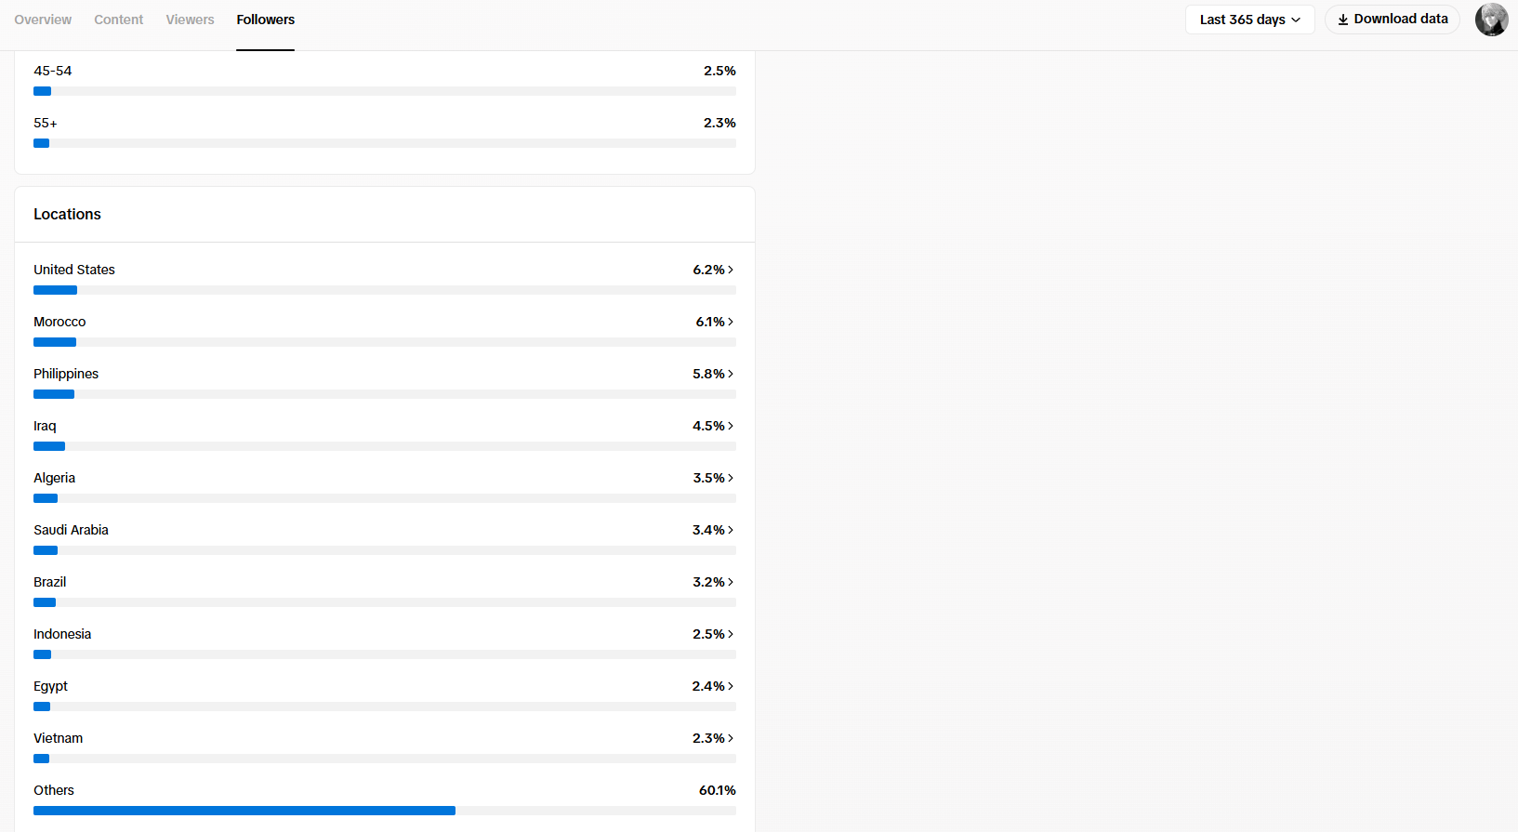Screen dimensions: 1518x832
Task: Click the download arrow icon
Action: click(x=1343, y=20)
